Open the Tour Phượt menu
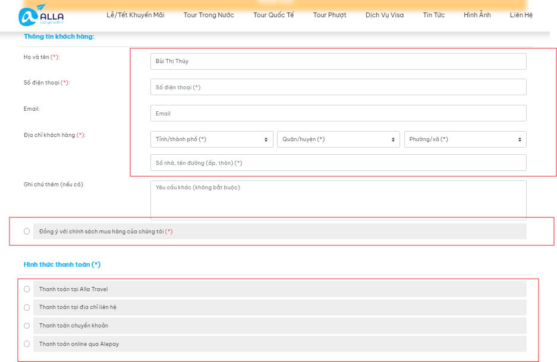The width and height of the screenshot is (557, 362). tap(330, 15)
